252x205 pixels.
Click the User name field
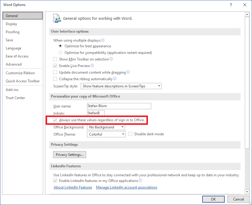coord(119,106)
